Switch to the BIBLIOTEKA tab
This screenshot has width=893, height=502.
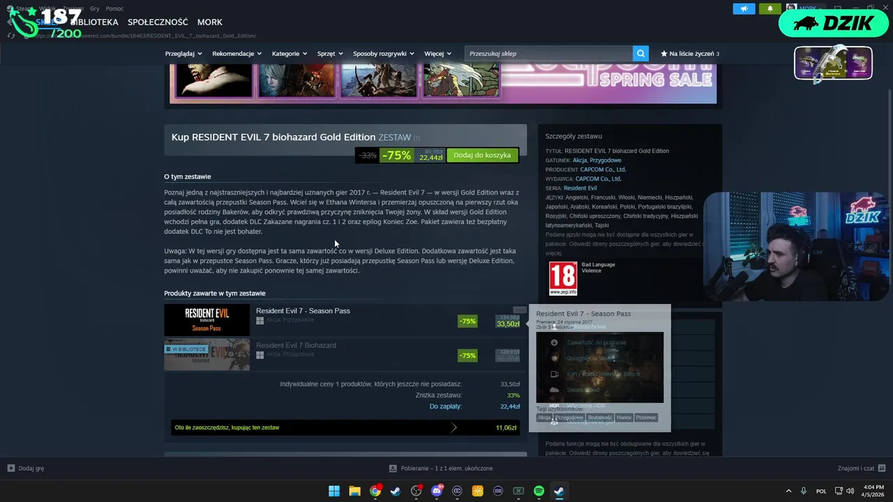[x=94, y=22]
